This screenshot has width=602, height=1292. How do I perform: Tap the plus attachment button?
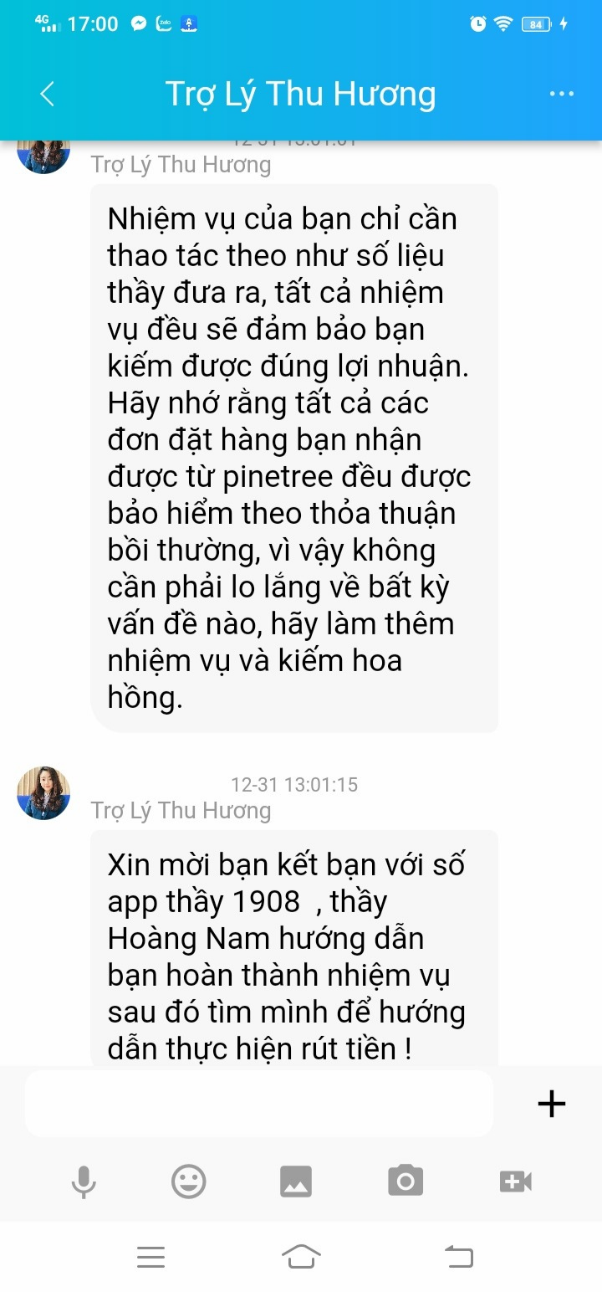(551, 1104)
